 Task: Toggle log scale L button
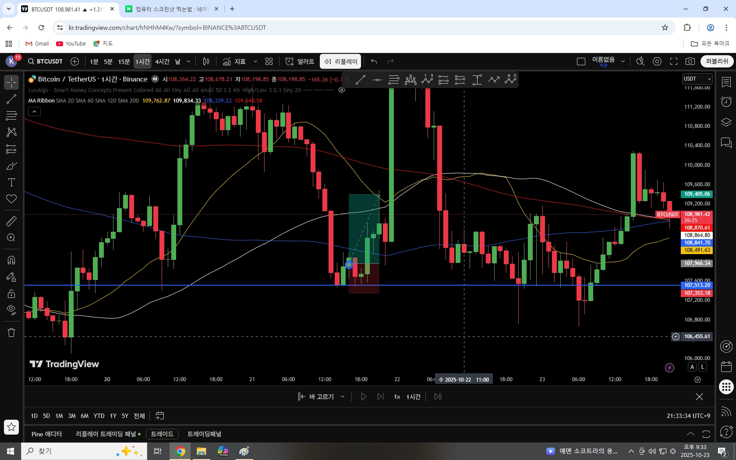coord(703,367)
